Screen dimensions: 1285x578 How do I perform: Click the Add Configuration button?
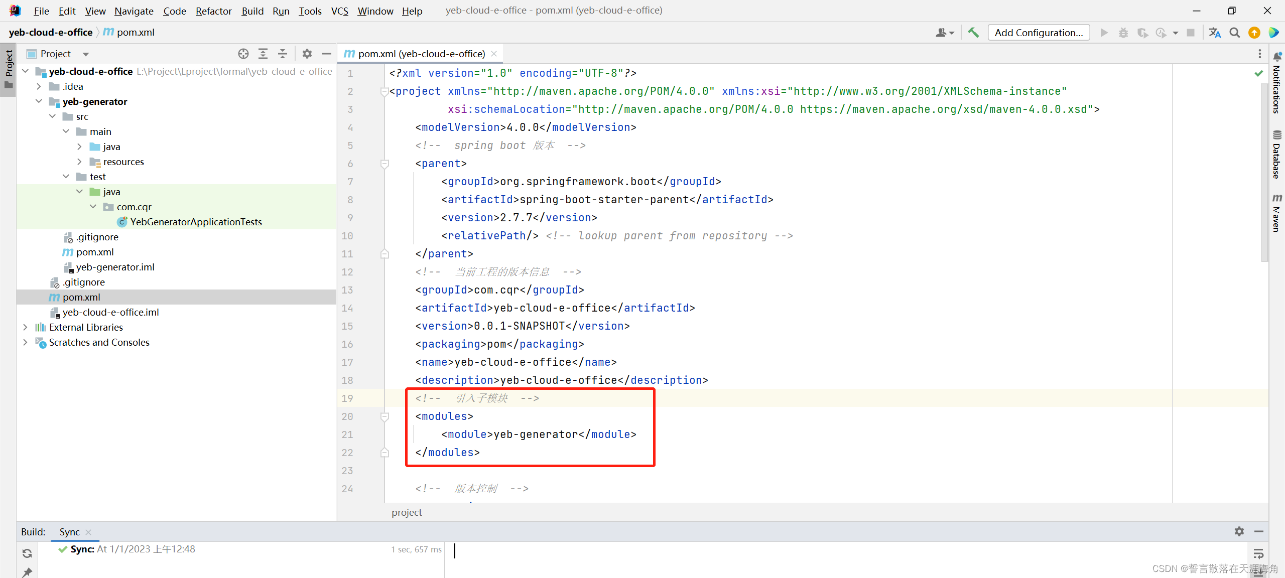[1039, 33]
